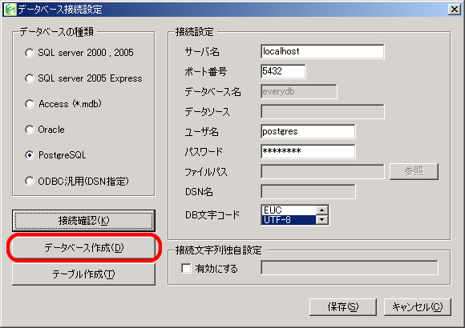Click the ポート番号 field showing 5432

pyautogui.click(x=283, y=71)
